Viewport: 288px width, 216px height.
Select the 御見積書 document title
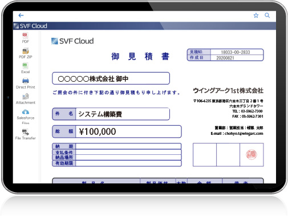tap(140, 57)
